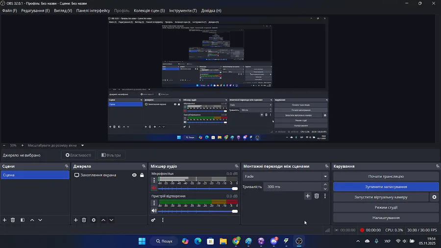Viewport: 441px width, 248px height.
Task: Open scene filters icon in Сцени panel
Action: point(23,220)
